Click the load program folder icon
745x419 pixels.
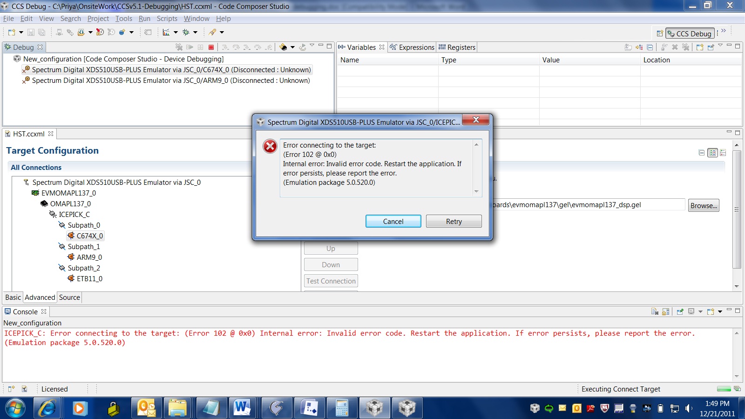pyautogui.click(x=81, y=32)
